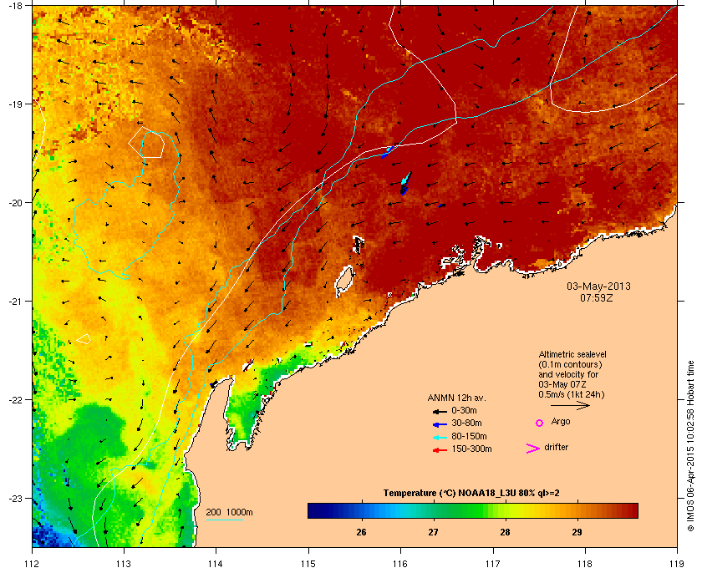Click the '80-150m' legend label
This screenshot has height=568, width=702.
coord(469,436)
